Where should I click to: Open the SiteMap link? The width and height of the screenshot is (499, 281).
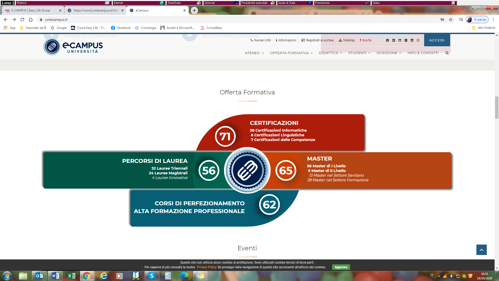point(347,40)
